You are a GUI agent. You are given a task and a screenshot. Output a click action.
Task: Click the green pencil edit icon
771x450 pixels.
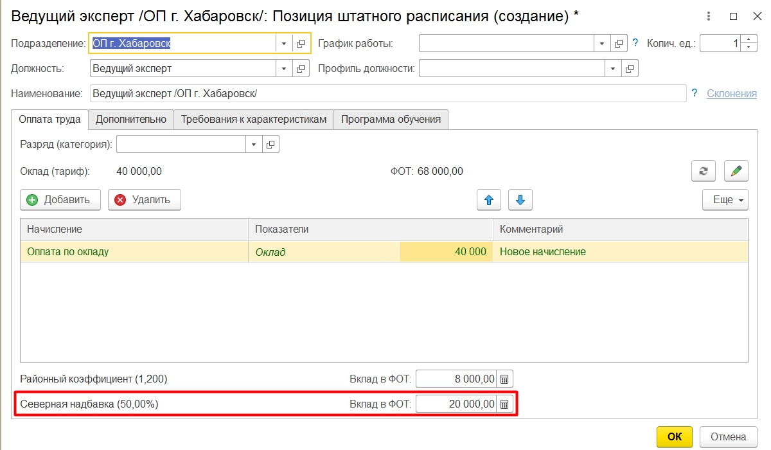pyautogui.click(x=736, y=171)
